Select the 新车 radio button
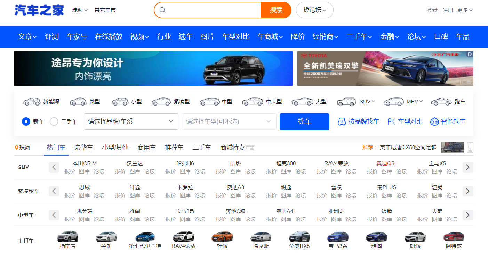The image size is (488, 260). [x=26, y=121]
